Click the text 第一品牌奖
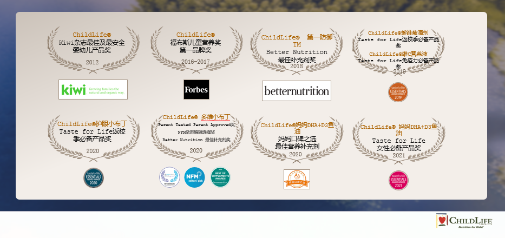 pyautogui.click(x=195, y=50)
